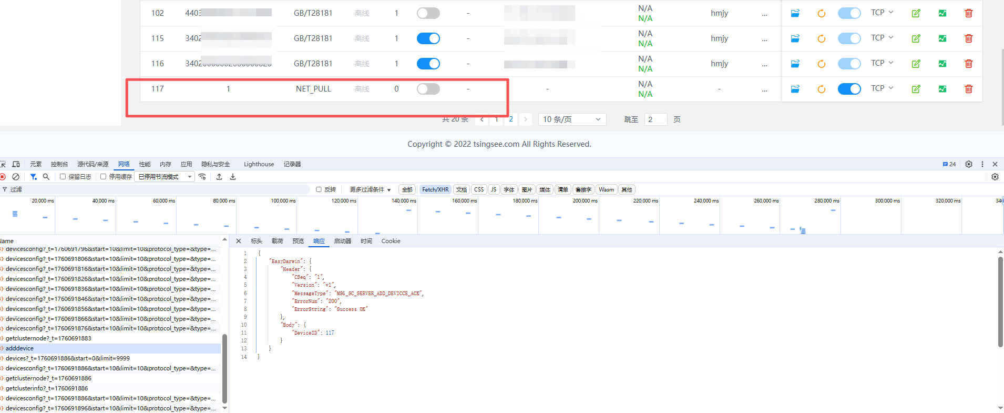The width and height of the screenshot is (1004, 413).
Task: Export HAR with download arrow icon
Action: click(233, 177)
